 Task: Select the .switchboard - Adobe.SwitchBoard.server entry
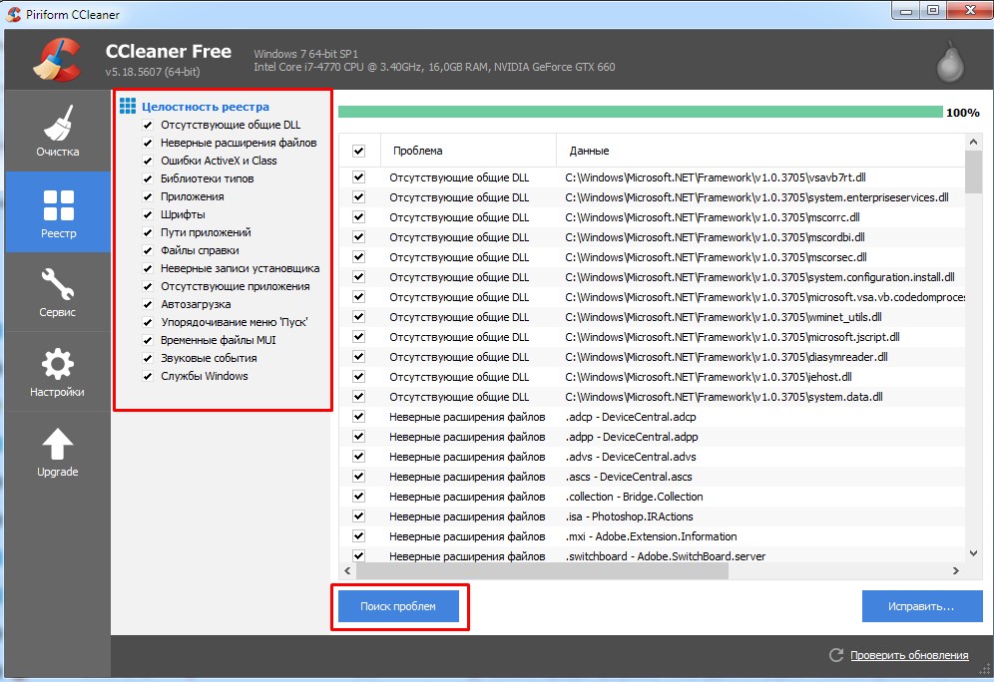pyautogui.click(x=666, y=556)
